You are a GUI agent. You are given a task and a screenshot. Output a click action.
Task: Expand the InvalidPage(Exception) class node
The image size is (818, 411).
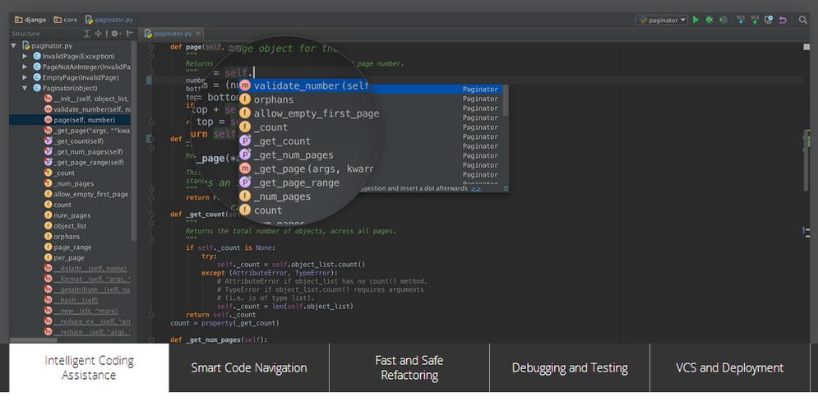(25, 57)
